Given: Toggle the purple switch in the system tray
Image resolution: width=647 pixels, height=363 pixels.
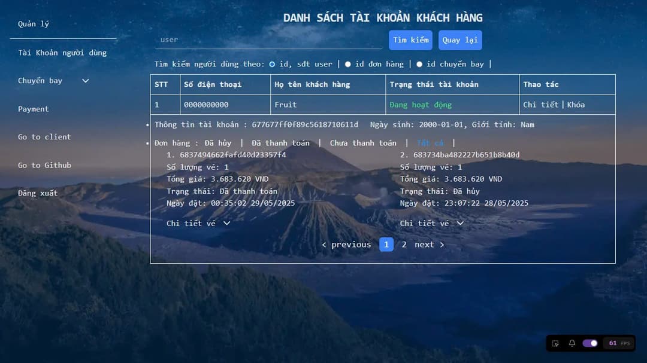Looking at the screenshot, I should click(589, 343).
